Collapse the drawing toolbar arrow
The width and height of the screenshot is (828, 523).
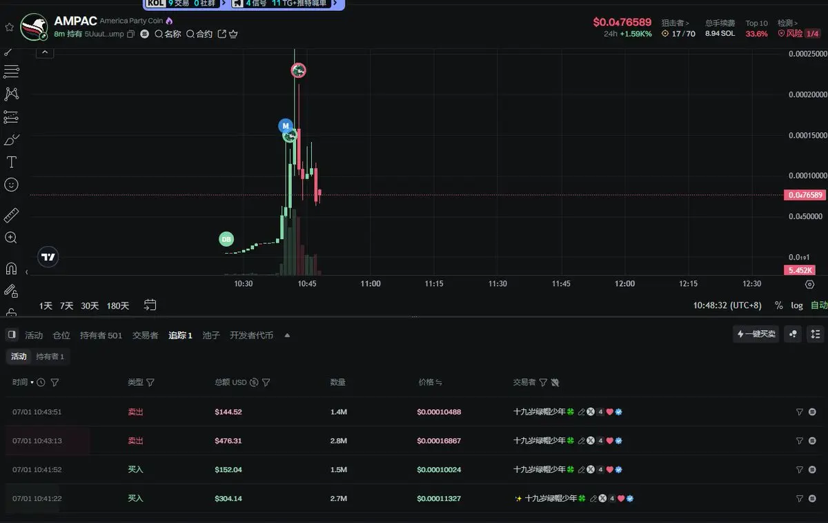27,272
